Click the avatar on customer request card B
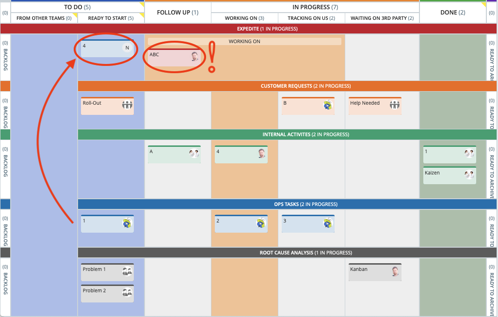Viewport: 498px width, 317px height. pyautogui.click(x=328, y=105)
